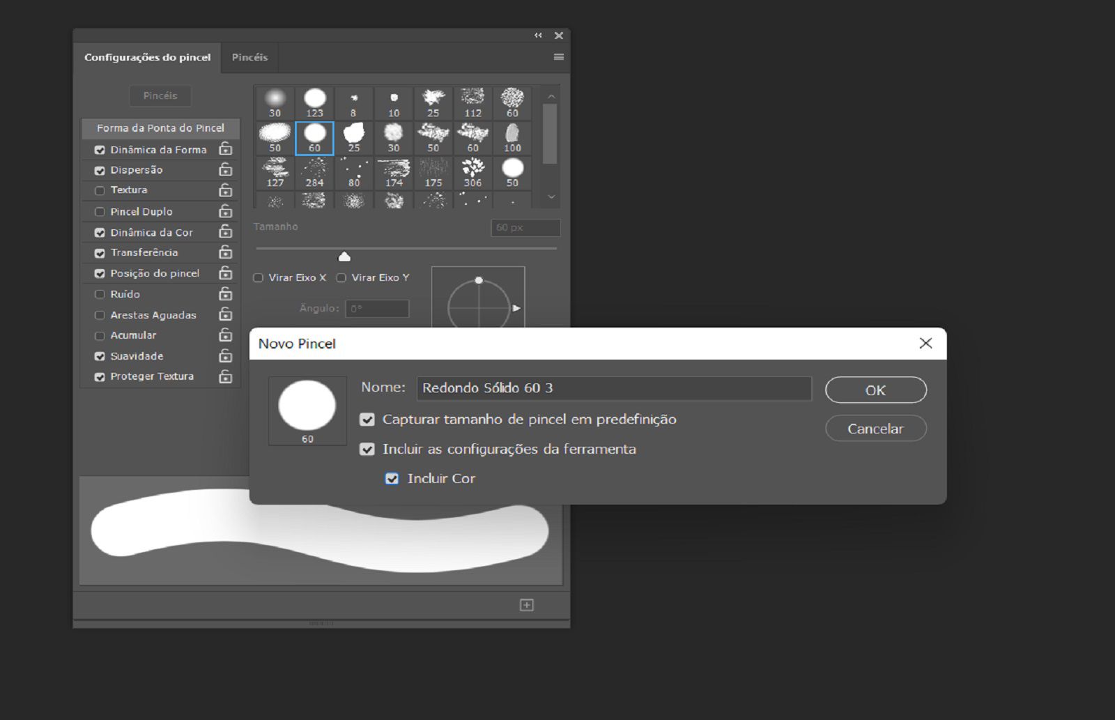The width and height of the screenshot is (1115, 720).
Task: Toggle the lock icon for Acumular
Action: coord(225,335)
